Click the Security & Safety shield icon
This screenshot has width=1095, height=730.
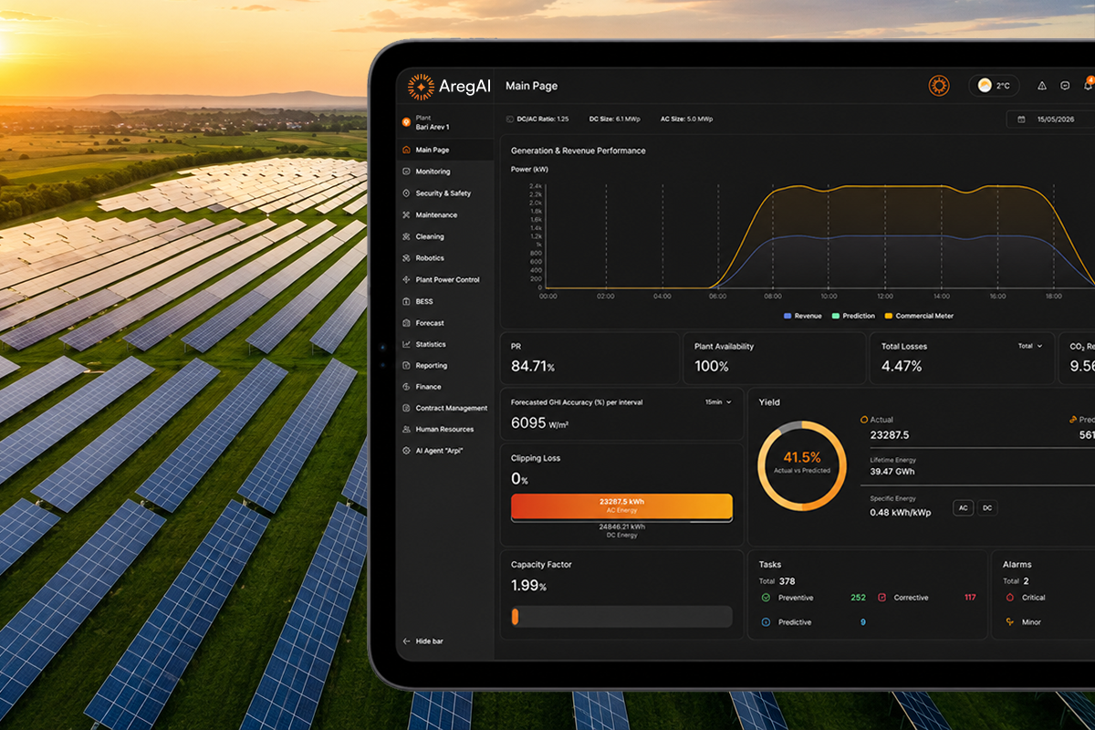pos(407,193)
